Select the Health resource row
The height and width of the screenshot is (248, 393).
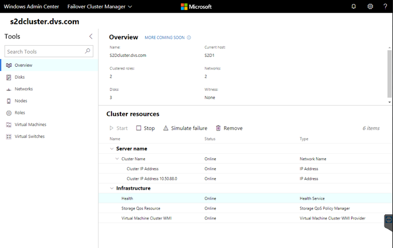246,198
